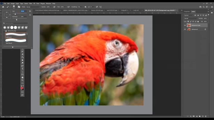
Task: Click the red foreground color swatch
Action: coord(21,88)
